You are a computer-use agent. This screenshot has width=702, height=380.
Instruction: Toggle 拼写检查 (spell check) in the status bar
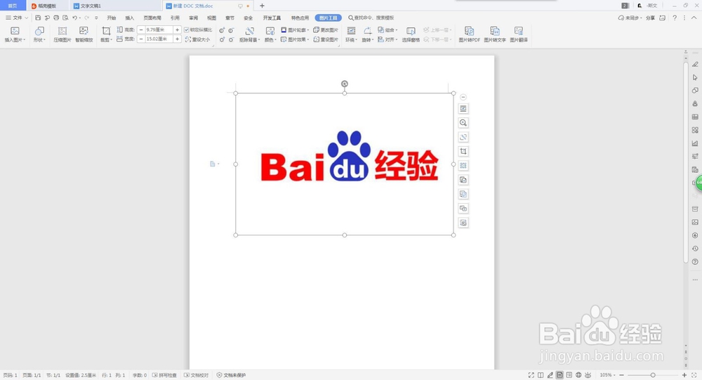point(164,375)
